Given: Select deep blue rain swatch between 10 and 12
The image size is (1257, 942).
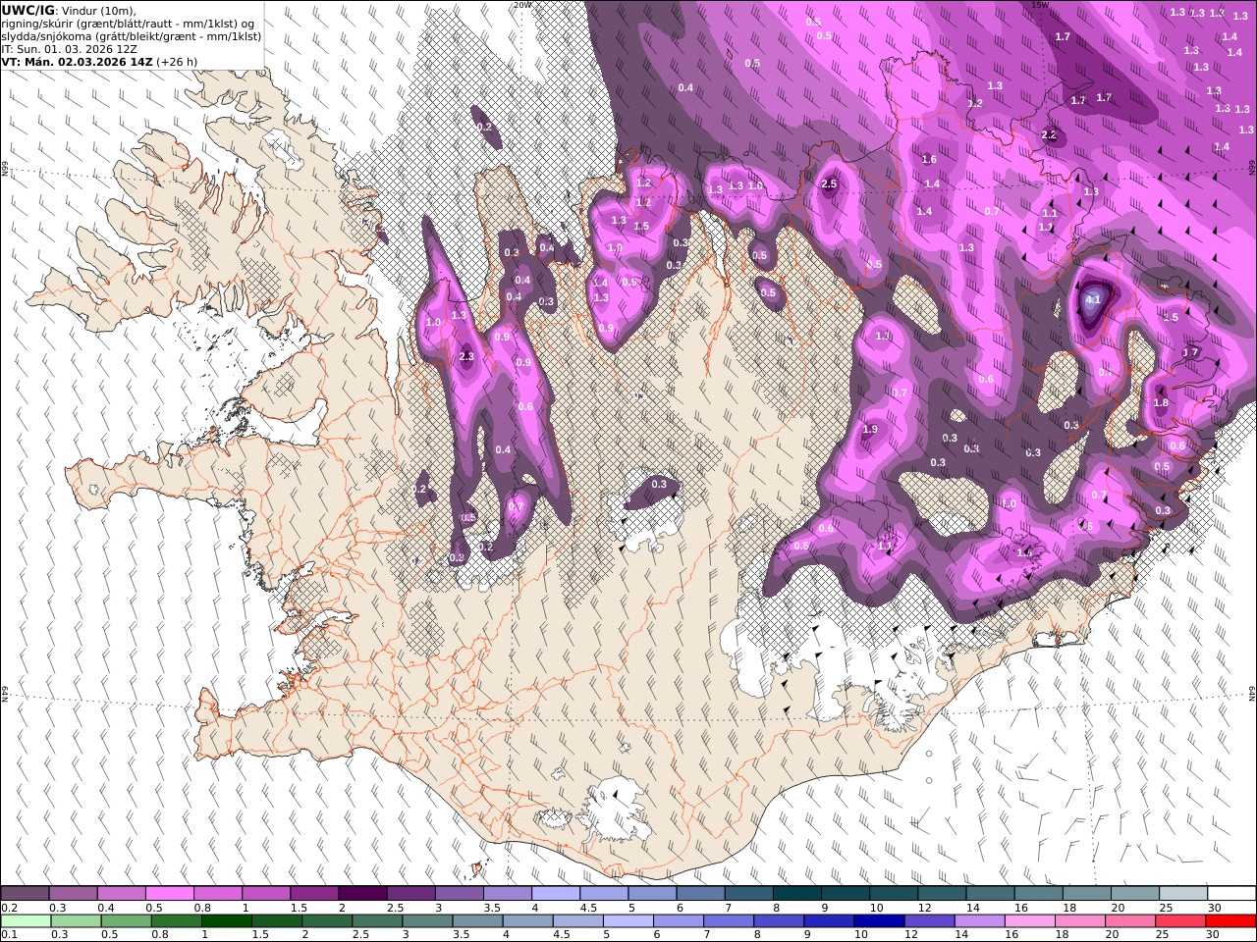Looking at the screenshot, I should tap(879, 921).
